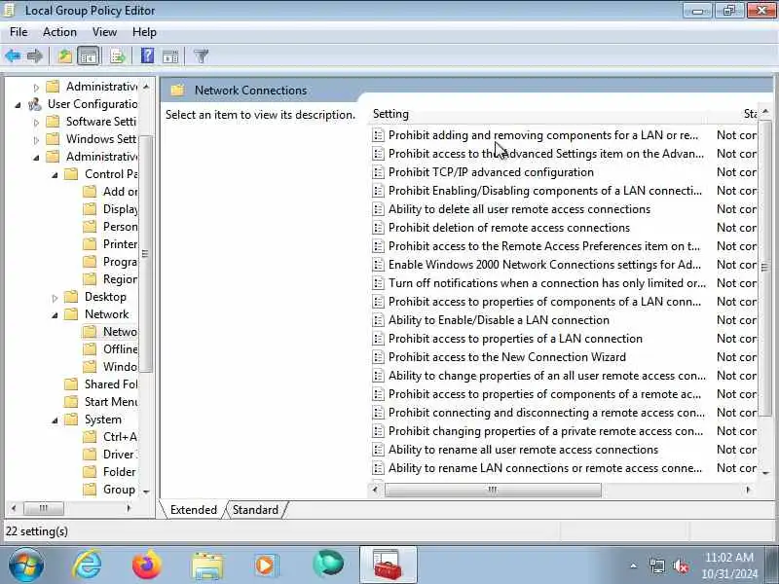Click the Filter funnel toolbar icon
The width and height of the screenshot is (779, 584).
[x=201, y=56]
